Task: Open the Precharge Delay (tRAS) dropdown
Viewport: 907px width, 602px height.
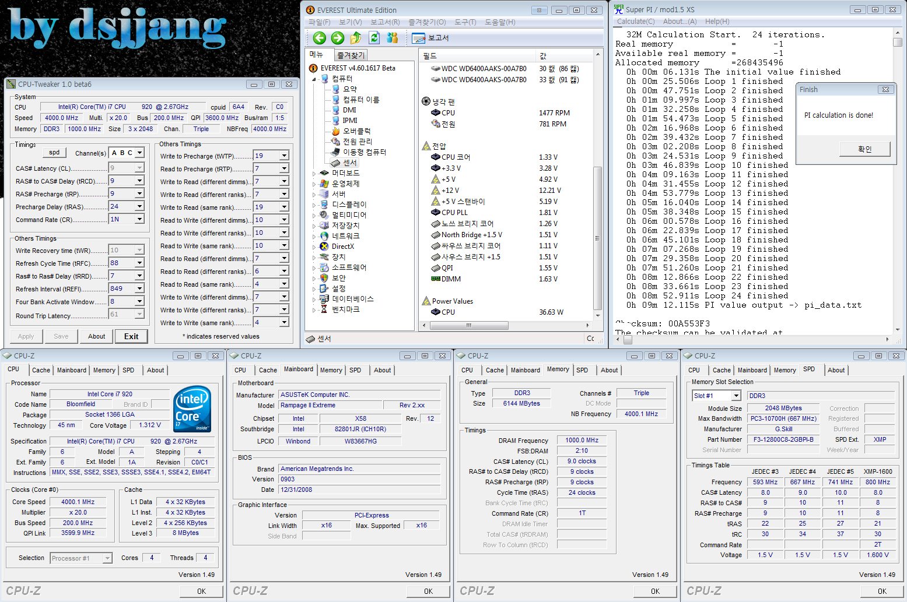Action: coord(139,206)
